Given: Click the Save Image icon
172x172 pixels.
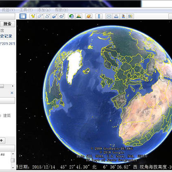Looking at the screenshot, I should (123, 16).
